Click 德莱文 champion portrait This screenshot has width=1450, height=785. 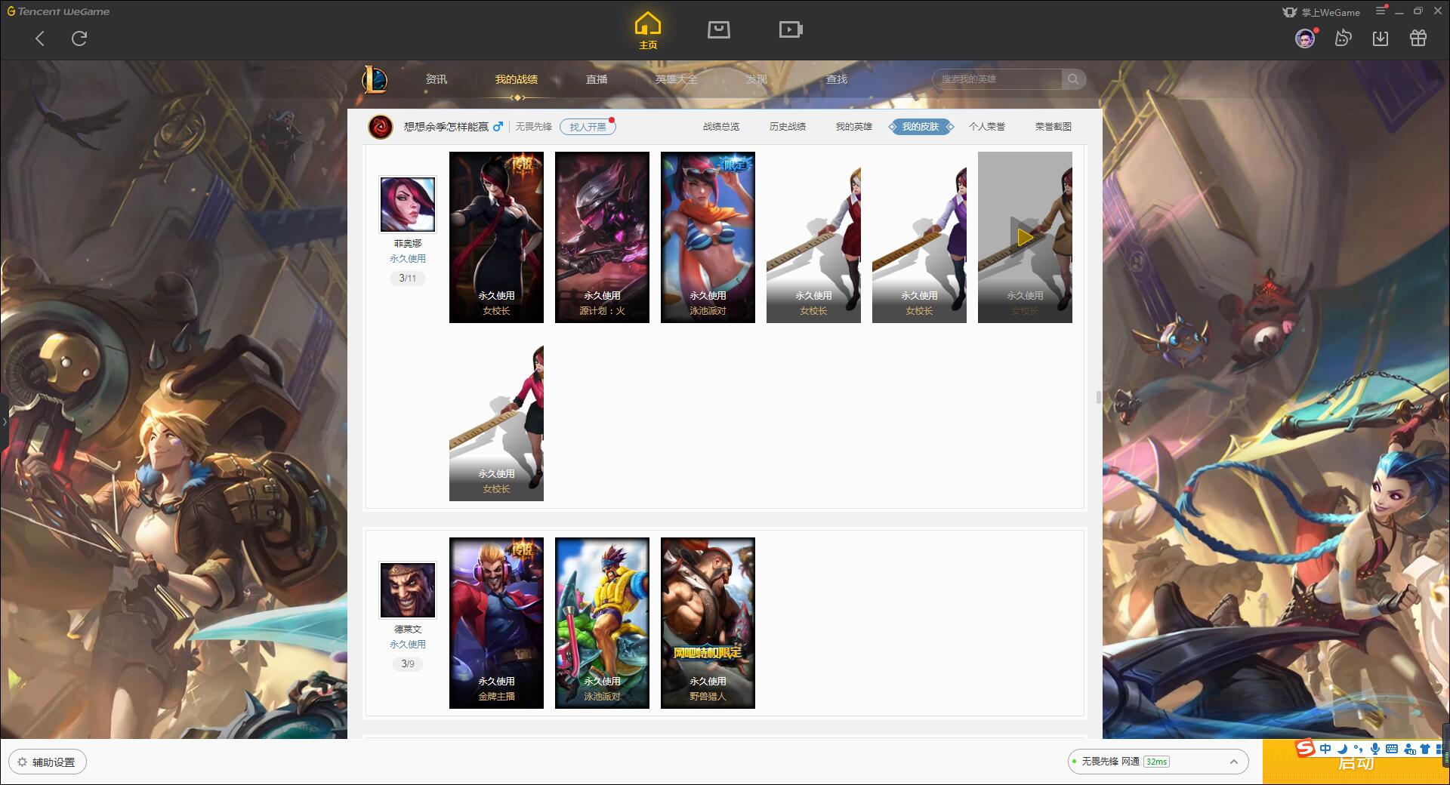point(408,590)
